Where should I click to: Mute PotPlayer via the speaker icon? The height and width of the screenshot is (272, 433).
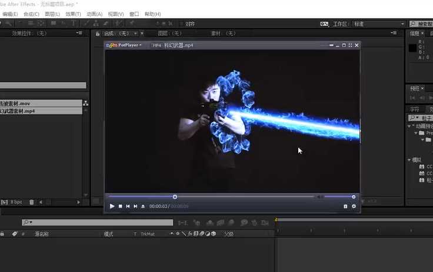tap(319, 197)
